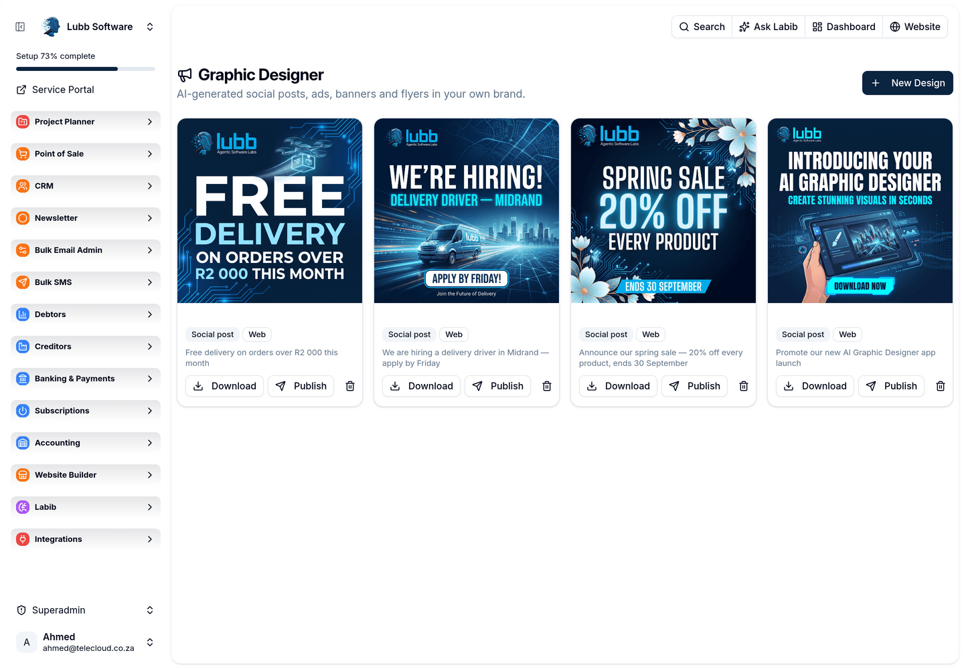Click the Bulk Email Admin icon
964x669 pixels.
[x=23, y=250]
